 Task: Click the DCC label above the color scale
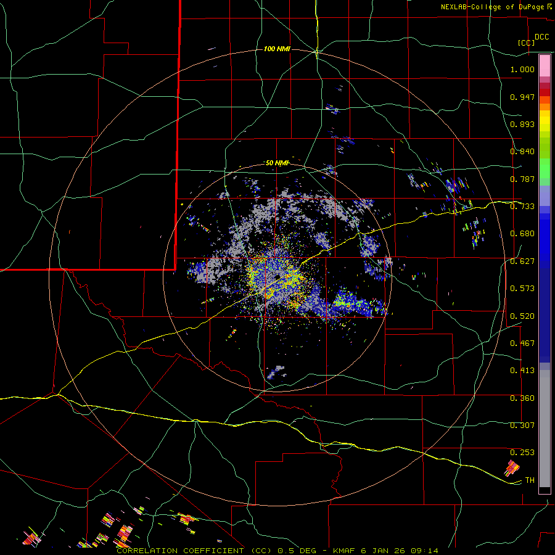tap(542, 37)
